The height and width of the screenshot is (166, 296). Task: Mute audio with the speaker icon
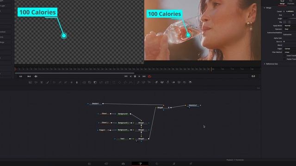point(36,77)
